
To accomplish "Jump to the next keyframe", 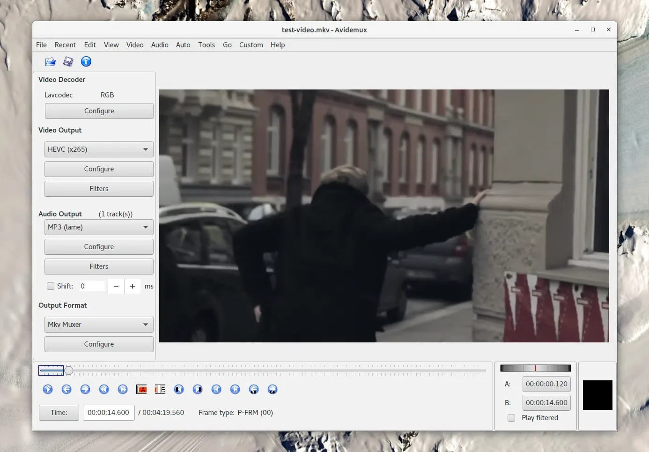I will coord(235,389).
